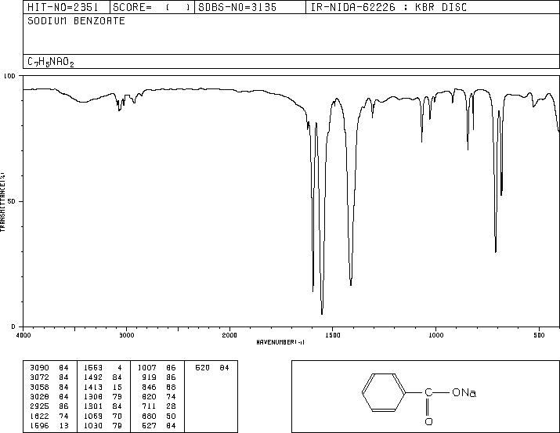The width and height of the screenshot is (560, 433).
Task: Click the 3028 peak table entry
Action: click(49, 396)
